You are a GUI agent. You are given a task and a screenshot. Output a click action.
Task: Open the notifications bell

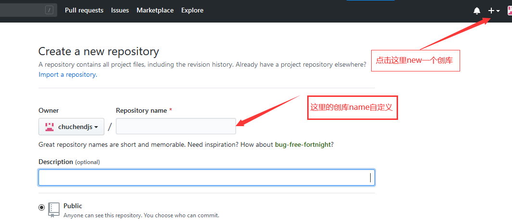477,11
